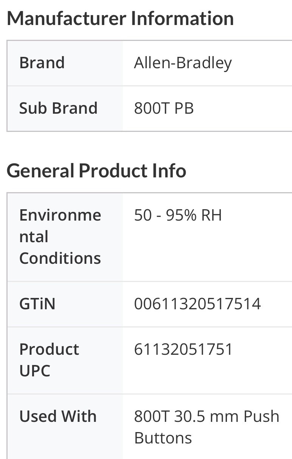Select the 800T PB sub brand value
Image resolution: width=292 pixels, height=459 pixels.
[x=164, y=108]
